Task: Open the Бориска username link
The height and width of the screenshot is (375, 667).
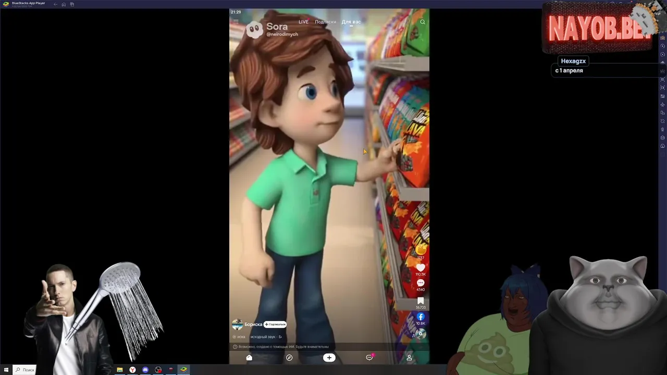Action: [253, 324]
